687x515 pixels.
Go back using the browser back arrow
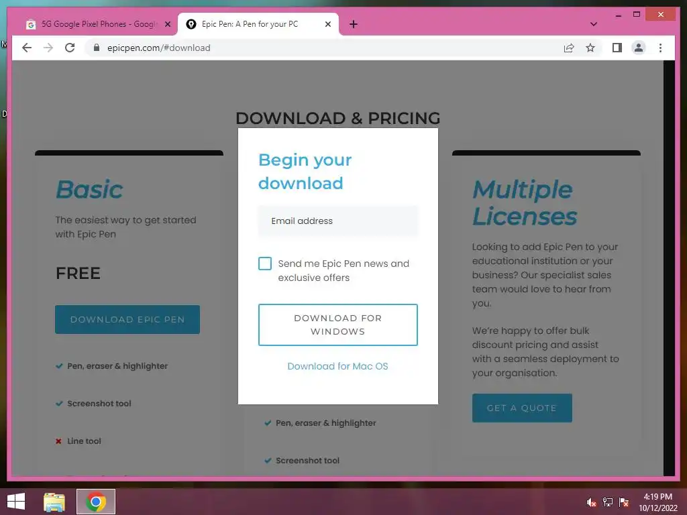(27, 48)
